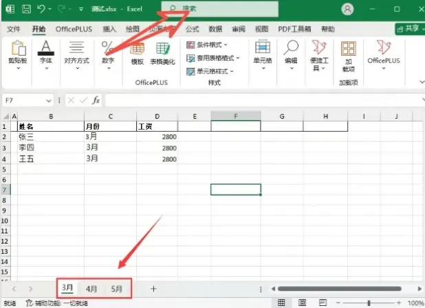Click the 模板 template icon
This screenshot has height=308, width=425.
coord(138,54)
